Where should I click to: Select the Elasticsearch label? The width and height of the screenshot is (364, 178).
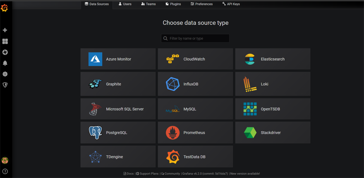pos(273,59)
